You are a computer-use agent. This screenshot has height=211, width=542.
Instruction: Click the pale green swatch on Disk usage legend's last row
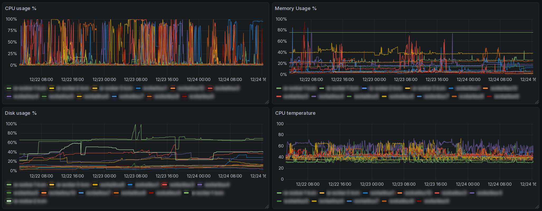tap(9, 201)
